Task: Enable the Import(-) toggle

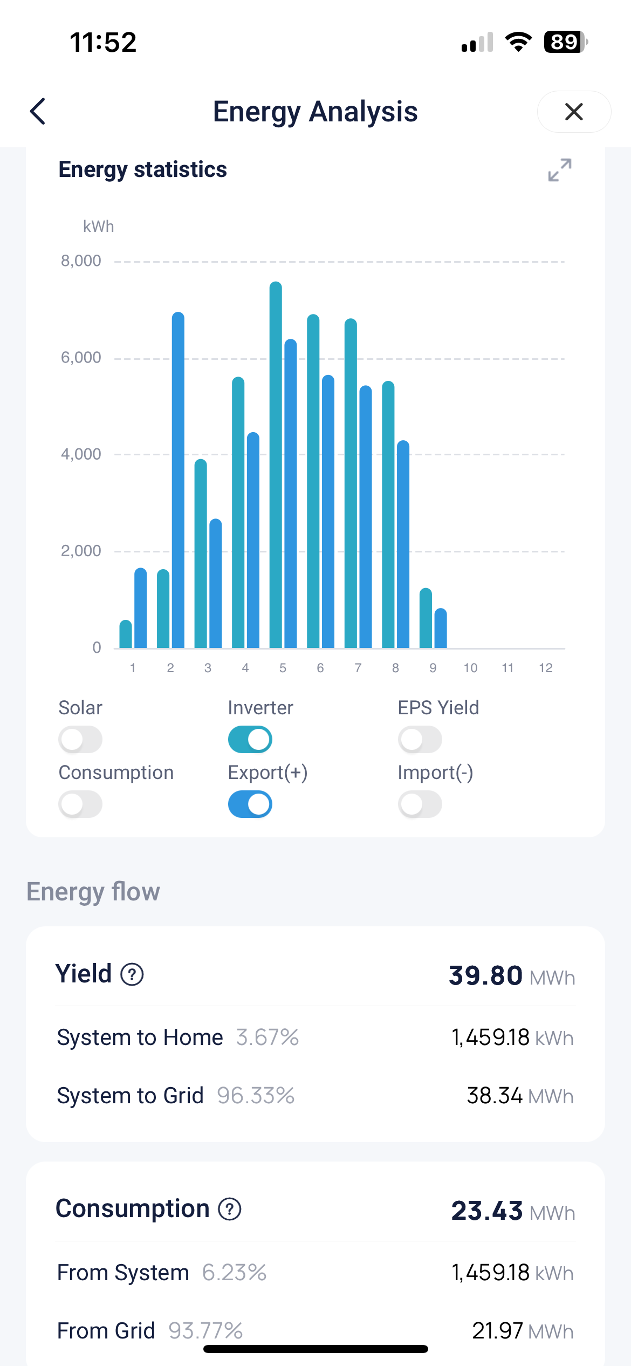Action: [x=420, y=804]
